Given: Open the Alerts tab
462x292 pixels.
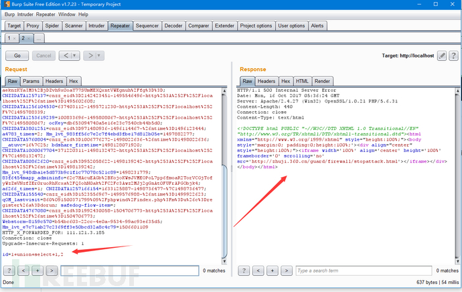Looking at the screenshot, I should tap(317, 25).
